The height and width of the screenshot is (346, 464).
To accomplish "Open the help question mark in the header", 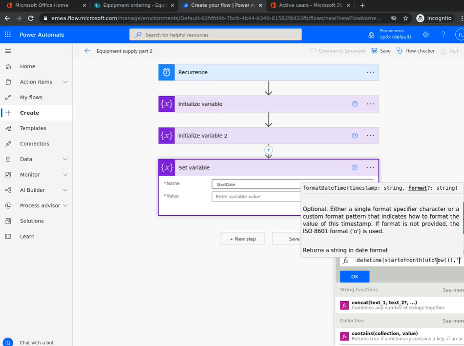I will point(443,35).
